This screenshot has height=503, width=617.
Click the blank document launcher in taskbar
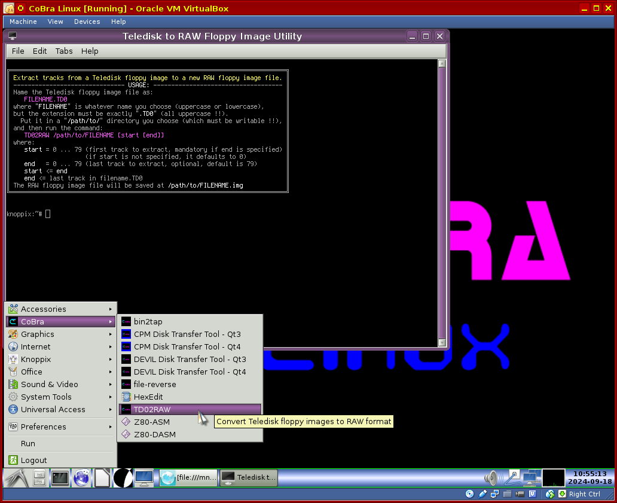pos(102,478)
